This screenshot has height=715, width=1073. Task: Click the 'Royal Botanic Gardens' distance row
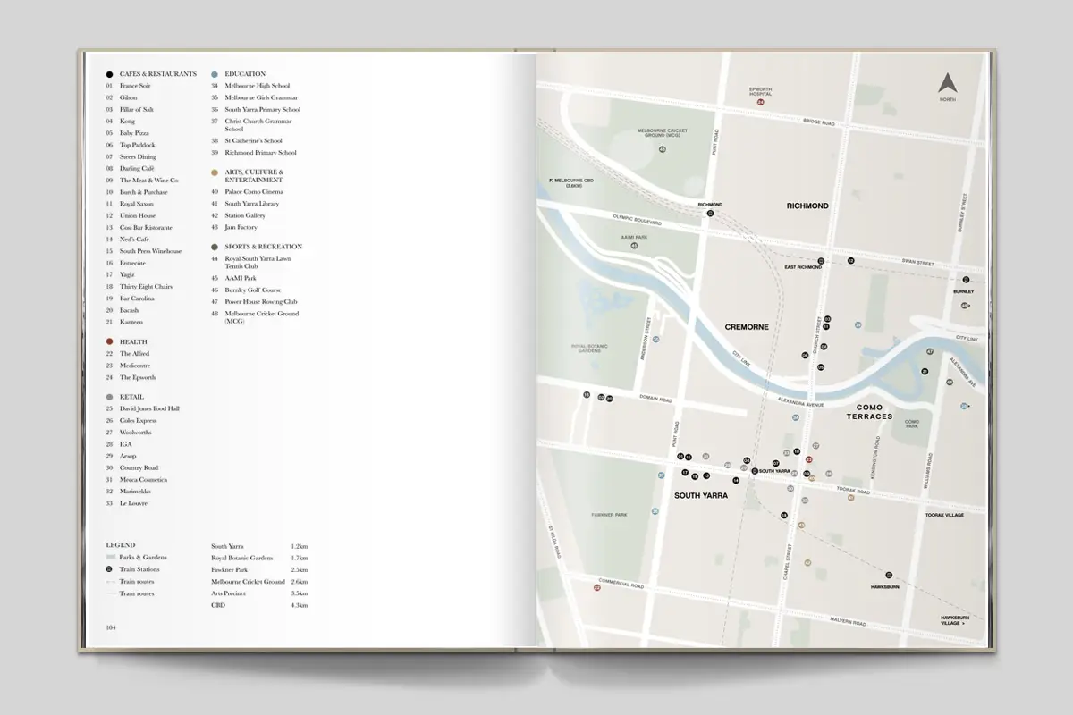[x=259, y=558]
